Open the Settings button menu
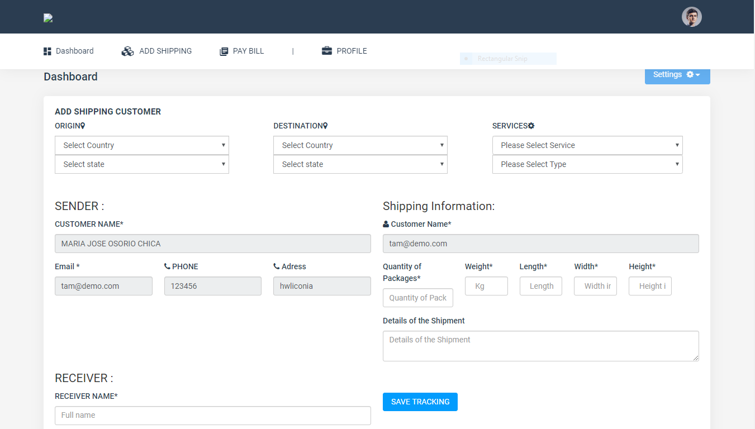755x429 pixels. pyautogui.click(x=677, y=75)
